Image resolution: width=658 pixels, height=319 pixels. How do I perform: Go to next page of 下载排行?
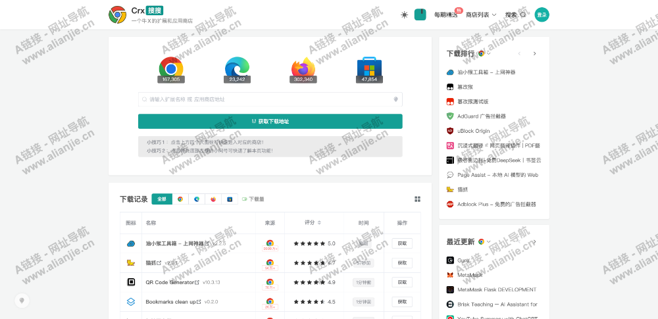(x=534, y=53)
